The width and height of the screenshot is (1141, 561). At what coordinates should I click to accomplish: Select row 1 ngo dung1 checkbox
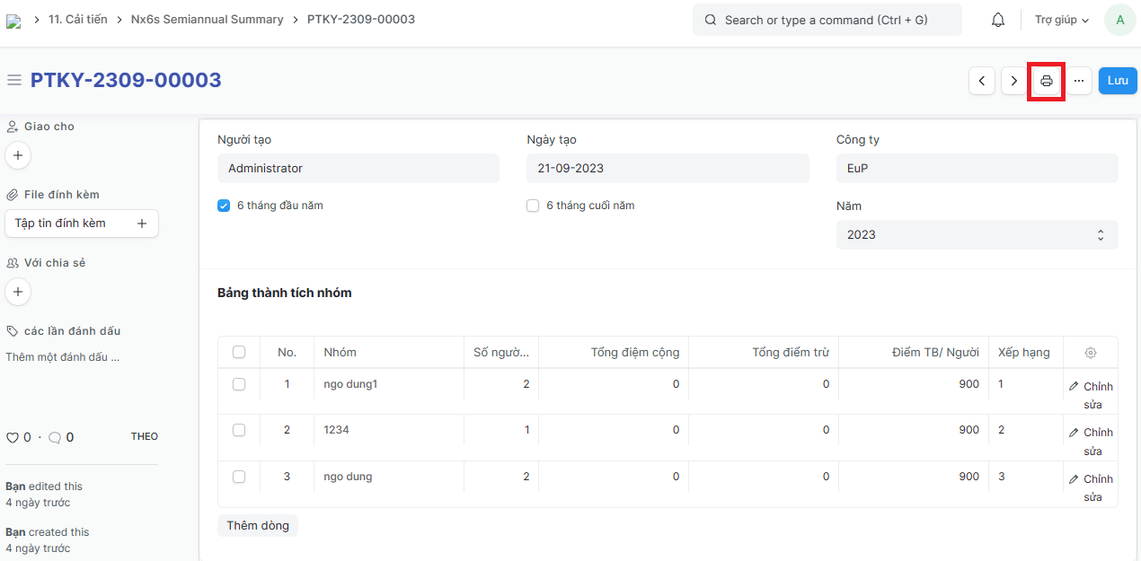[239, 384]
